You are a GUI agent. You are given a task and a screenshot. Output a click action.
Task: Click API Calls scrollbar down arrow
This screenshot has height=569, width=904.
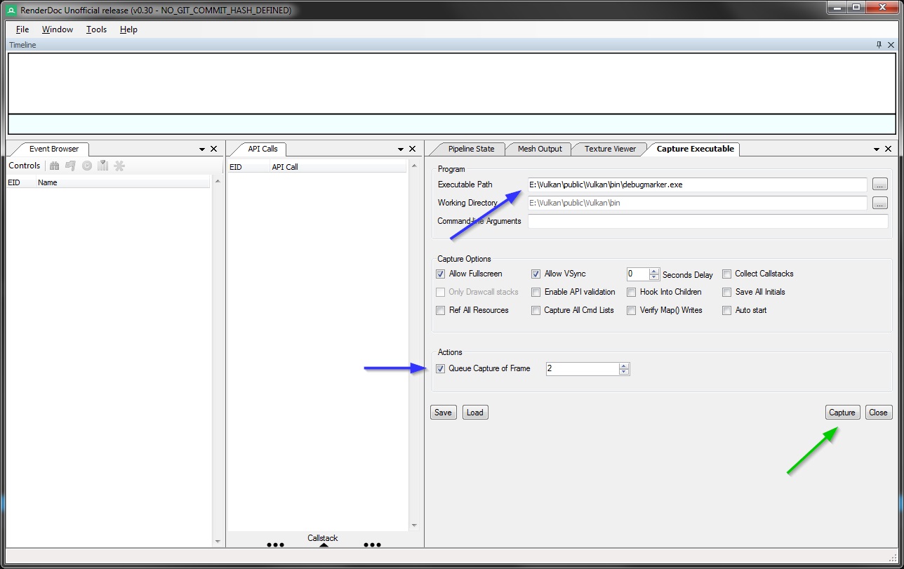413,525
